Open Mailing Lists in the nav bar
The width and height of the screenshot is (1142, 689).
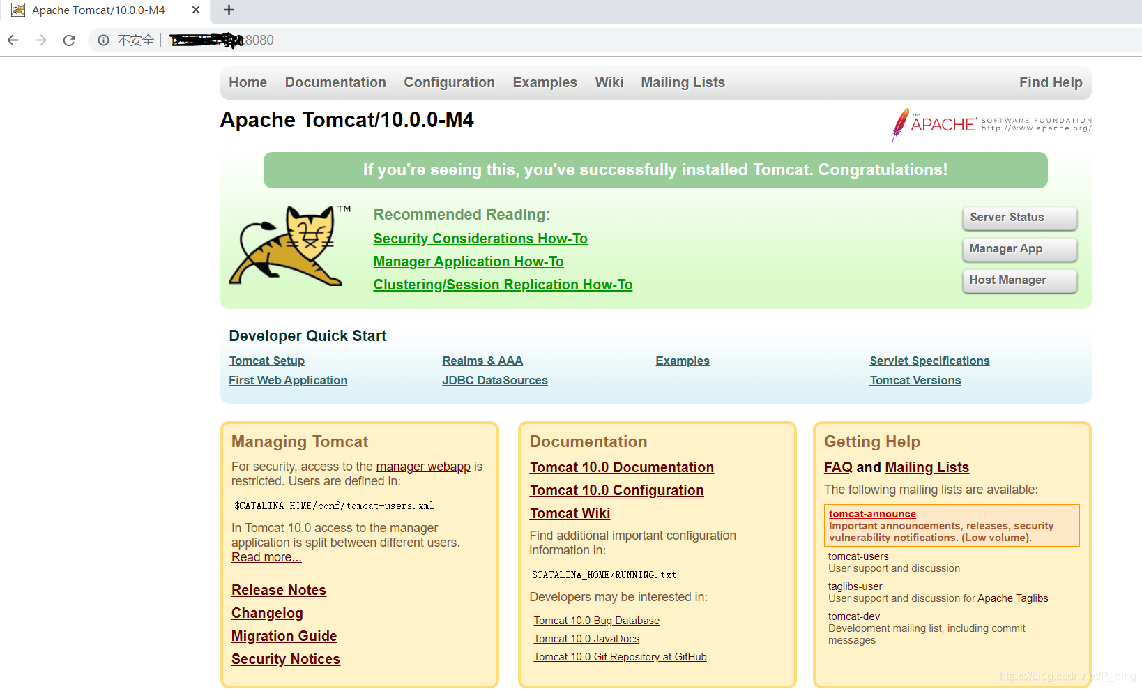[683, 82]
